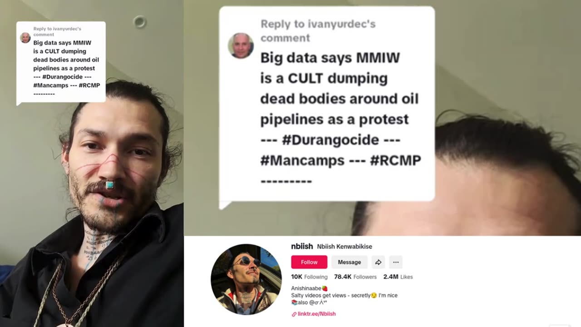The width and height of the screenshot is (581, 327).
Task: Click the nbiish round profile picture
Action: (x=246, y=279)
